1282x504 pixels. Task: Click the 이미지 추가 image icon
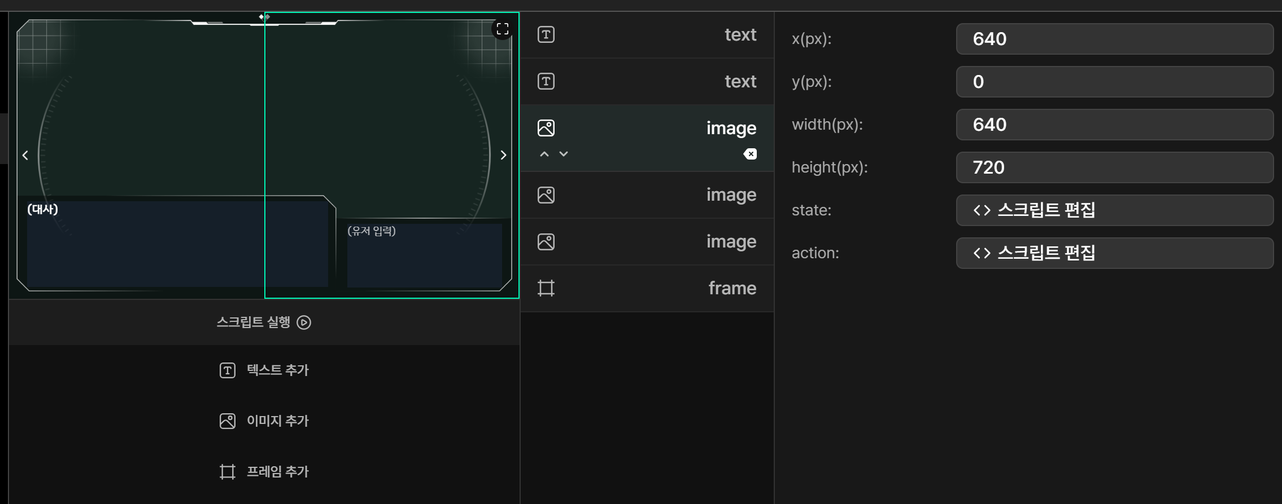tap(227, 421)
